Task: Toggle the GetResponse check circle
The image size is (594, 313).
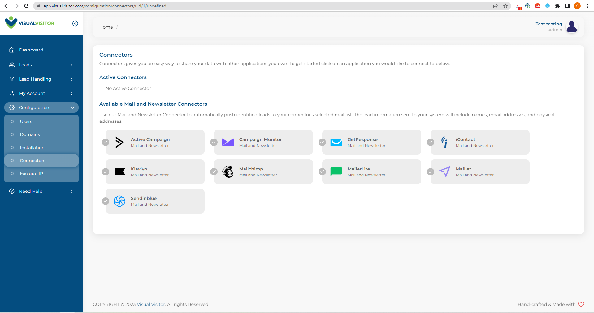Action: (x=322, y=142)
